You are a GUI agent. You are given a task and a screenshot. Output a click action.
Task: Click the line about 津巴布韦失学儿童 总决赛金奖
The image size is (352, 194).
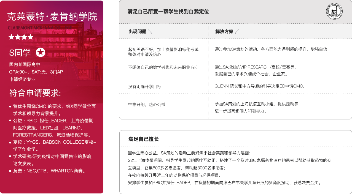[225, 182]
